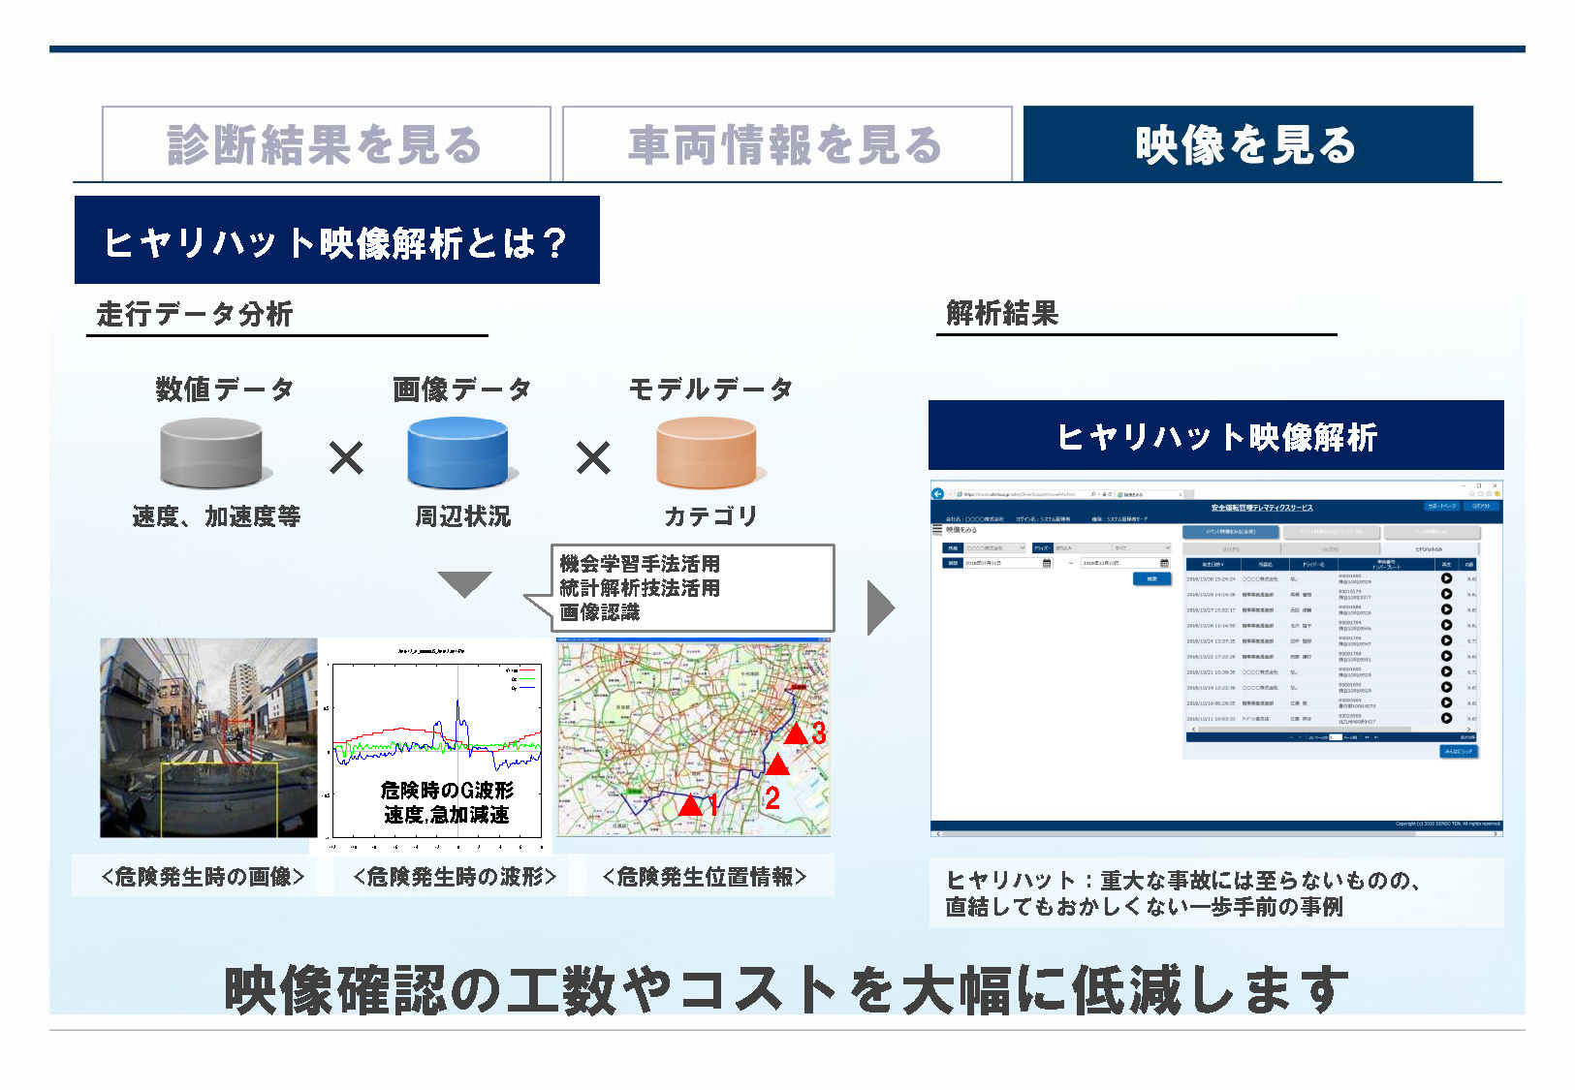Open the hamburger menu beside 映像をみる
Screen dimensions: 1575x1090
pos(937,530)
